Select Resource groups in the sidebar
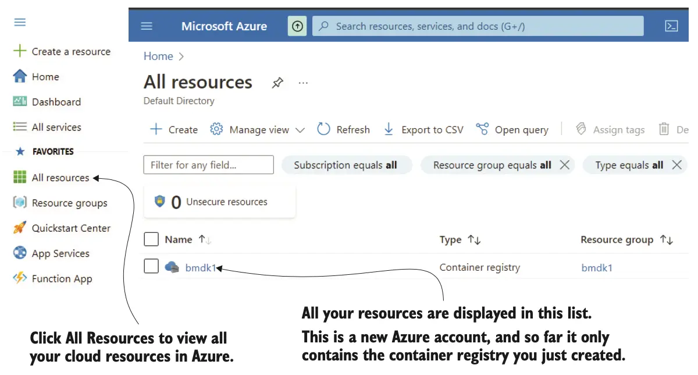Viewport: 698px width, 375px height. tap(69, 203)
